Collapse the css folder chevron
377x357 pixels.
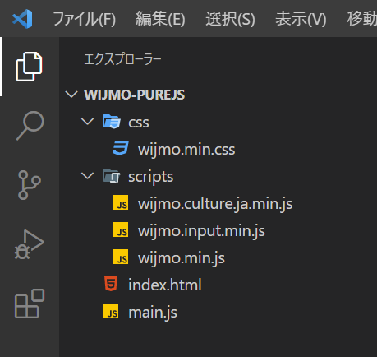coord(88,122)
